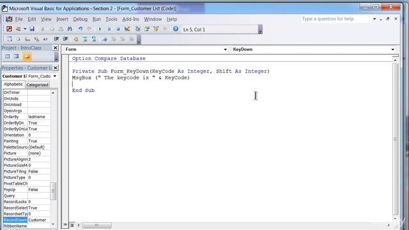The image size is (409, 230).
Task: Open the Edit menu
Action: point(32,19)
